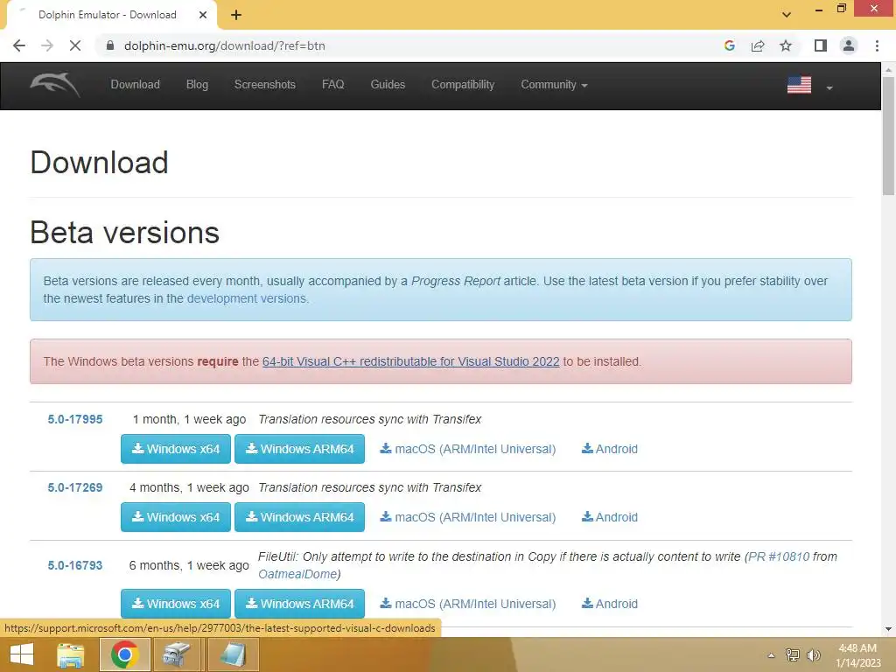Open the Guides nav item
The image size is (896, 672).
point(388,85)
